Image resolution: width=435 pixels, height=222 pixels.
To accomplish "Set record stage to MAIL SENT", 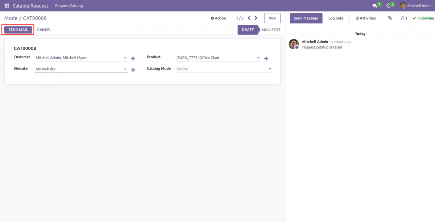I will (x=271, y=30).
